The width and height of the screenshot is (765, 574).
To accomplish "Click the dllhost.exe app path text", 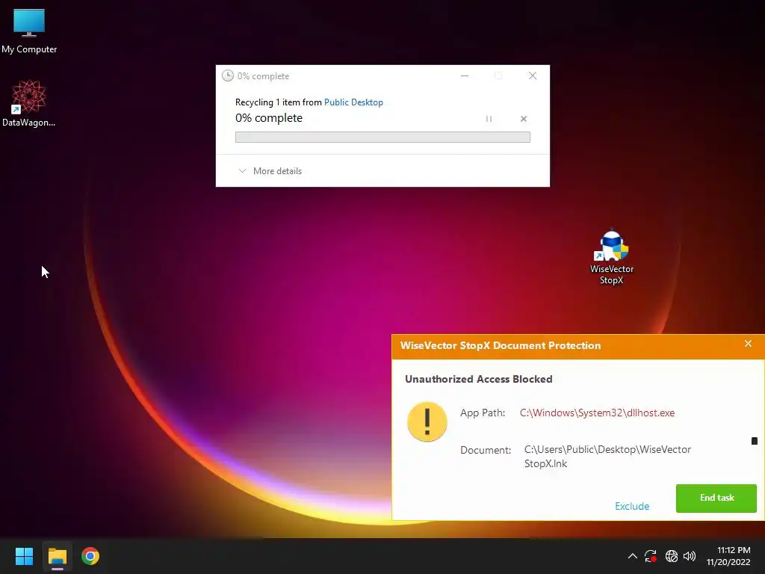I will [x=597, y=413].
